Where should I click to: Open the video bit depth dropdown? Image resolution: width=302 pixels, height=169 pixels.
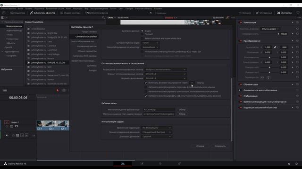click(x=150, y=43)
